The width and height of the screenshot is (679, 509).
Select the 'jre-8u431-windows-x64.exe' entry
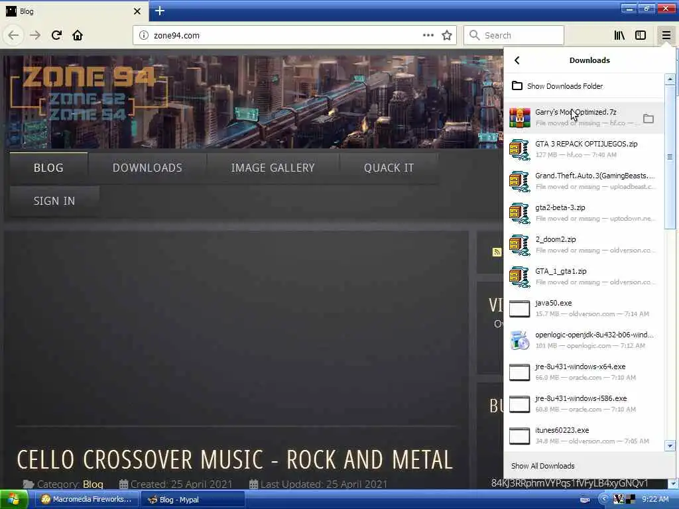[x=584, y=372]
